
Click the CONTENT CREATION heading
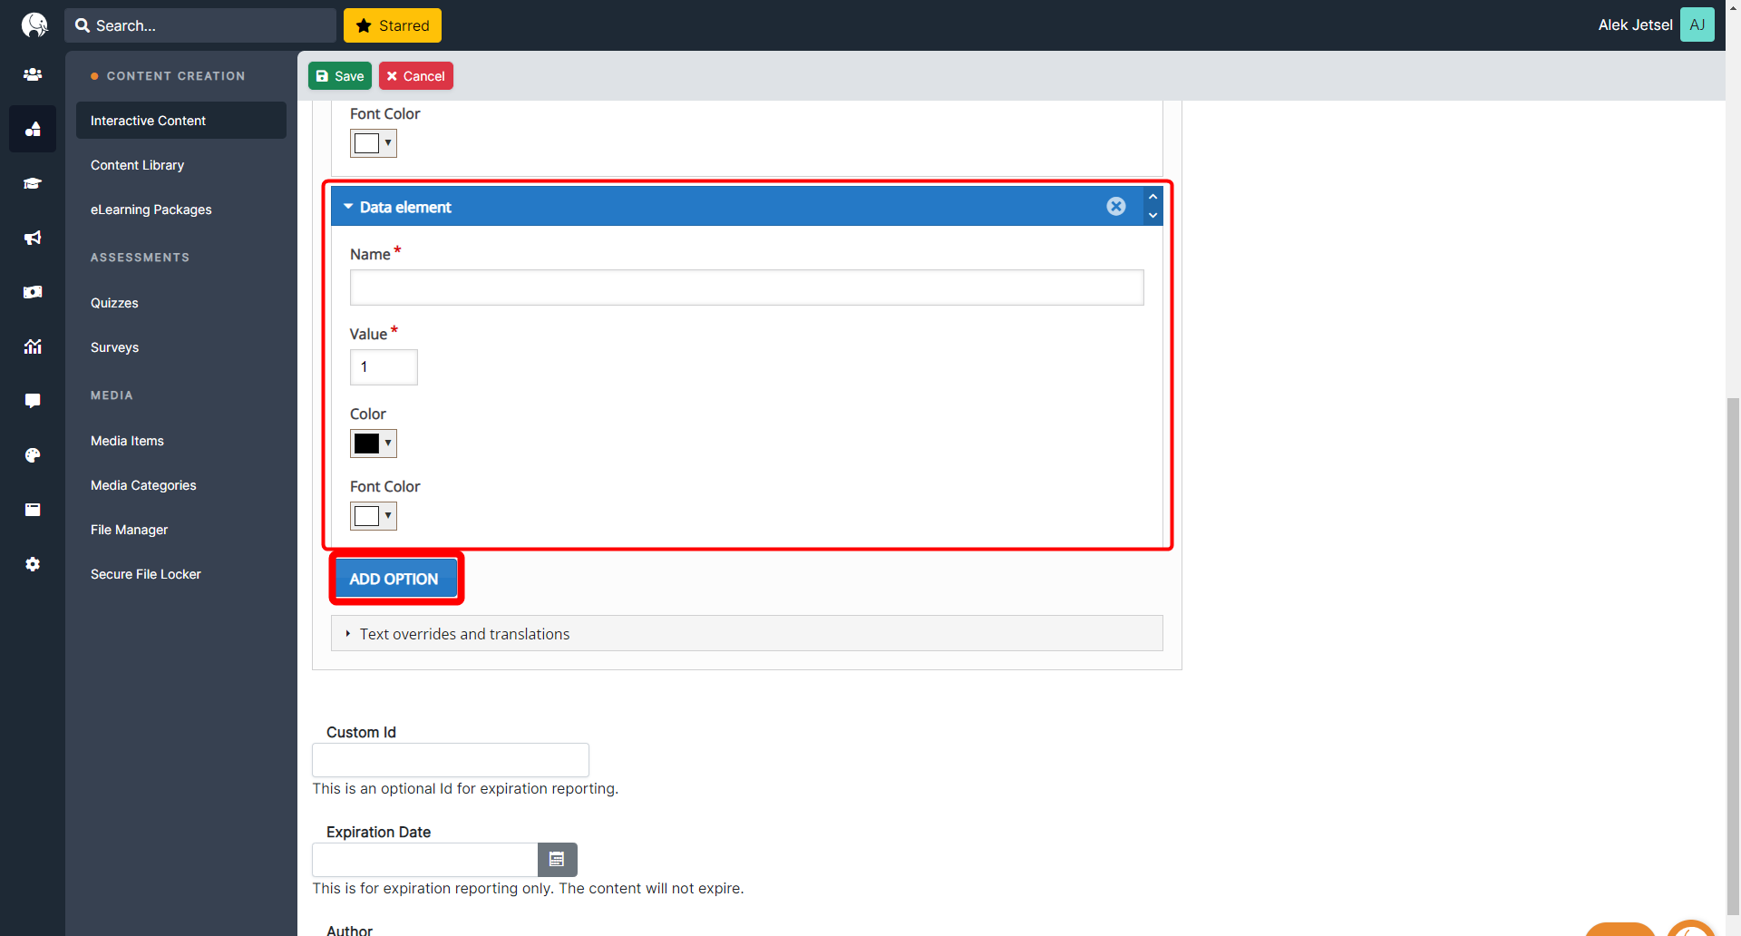[x=176, y=76]
